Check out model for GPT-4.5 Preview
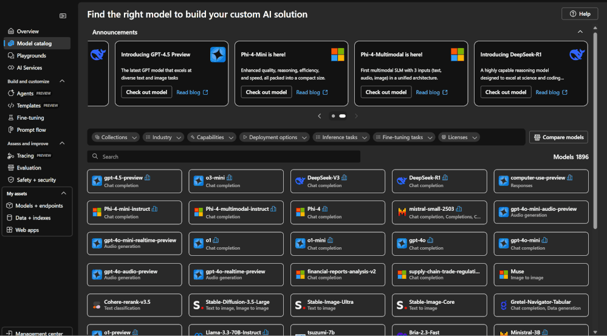Viewport: 607px width, 336px height. 146,92
